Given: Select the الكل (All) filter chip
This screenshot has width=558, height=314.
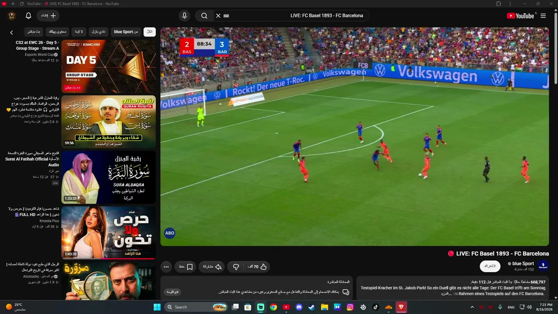Looking at the screenshot, I should pos(150,32).
